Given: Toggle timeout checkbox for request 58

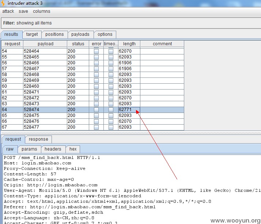Looking at the screenshot, I should [111, 75].
